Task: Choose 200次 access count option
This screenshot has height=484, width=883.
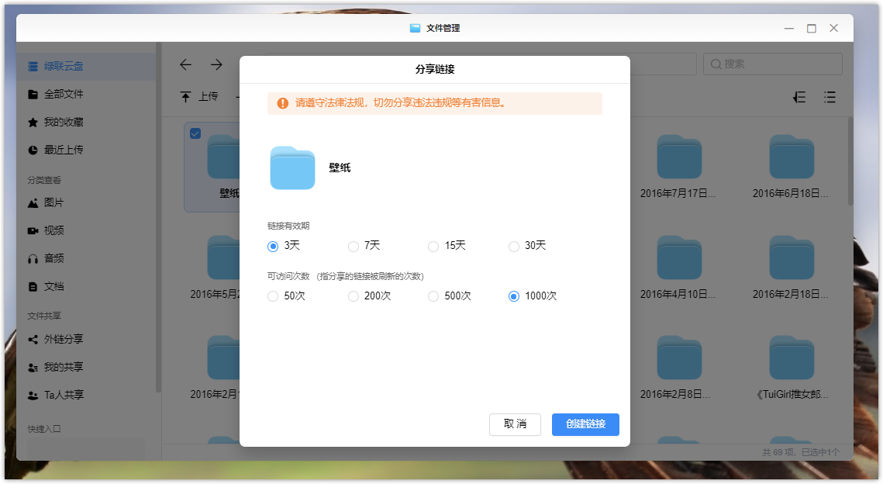Action: click(354, 296)
